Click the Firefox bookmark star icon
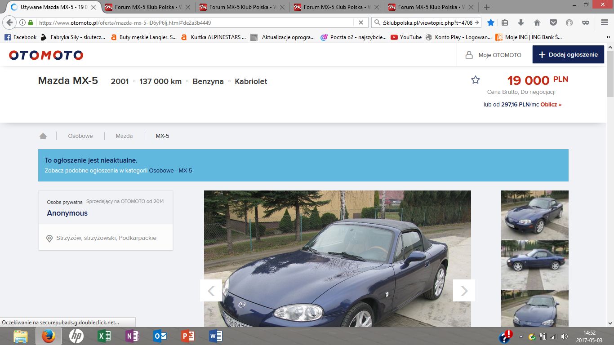The image size is (614, 345). tap(491, 22)
